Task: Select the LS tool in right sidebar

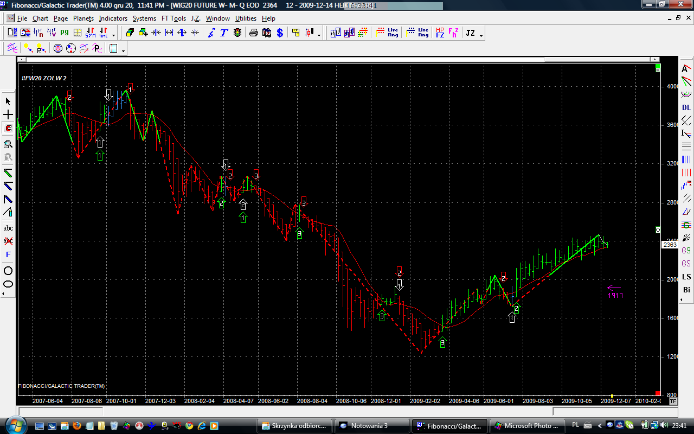Action: [x=686, y=277]
